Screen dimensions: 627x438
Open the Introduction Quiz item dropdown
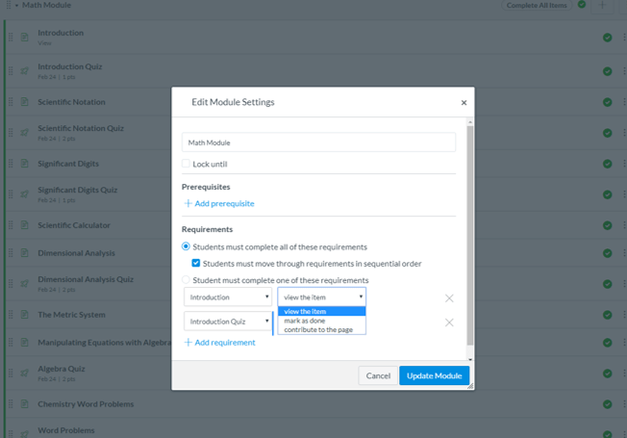pyautogui.click(x=229, y=322)
